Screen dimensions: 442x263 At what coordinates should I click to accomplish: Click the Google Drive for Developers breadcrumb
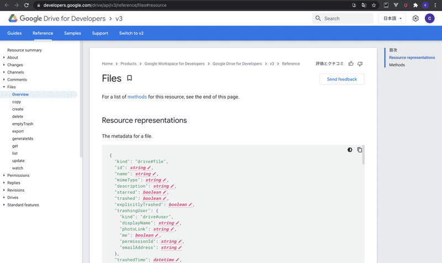pyautogui.click(x=237, y=64)
